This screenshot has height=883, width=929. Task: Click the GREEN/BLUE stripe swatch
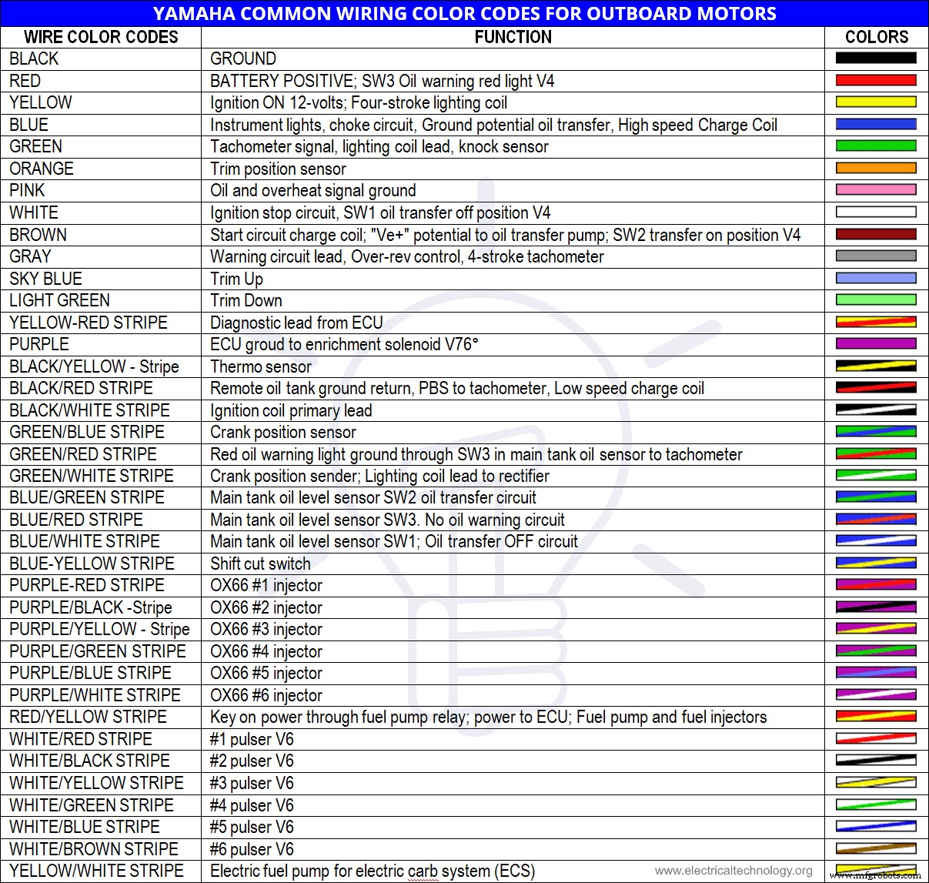(x=875, y=431)
